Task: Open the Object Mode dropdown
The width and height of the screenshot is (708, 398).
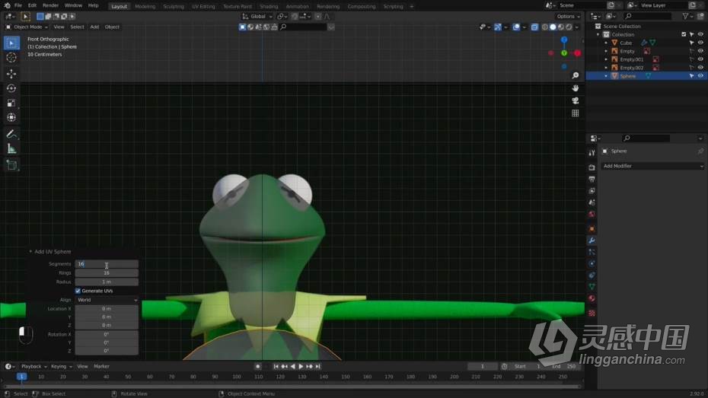Action: (27, 27)
